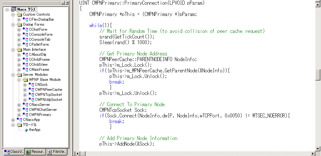The height and width of the screenshot is (156, 321).
Task: Click the CMainFrame class icon
Action: point(25,70)
